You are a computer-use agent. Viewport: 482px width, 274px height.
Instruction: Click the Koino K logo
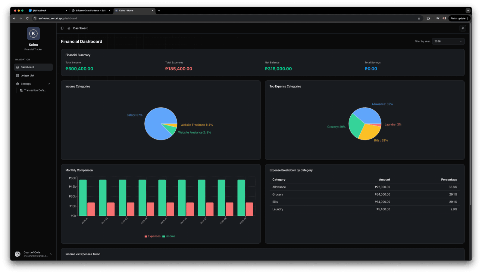[x=33, y=33]
